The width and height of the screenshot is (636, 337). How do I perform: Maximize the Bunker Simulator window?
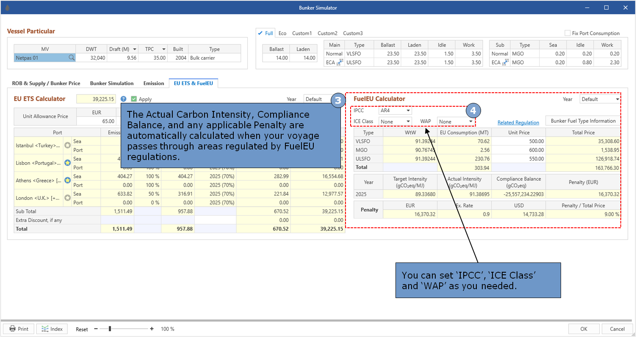coord(606,8)
